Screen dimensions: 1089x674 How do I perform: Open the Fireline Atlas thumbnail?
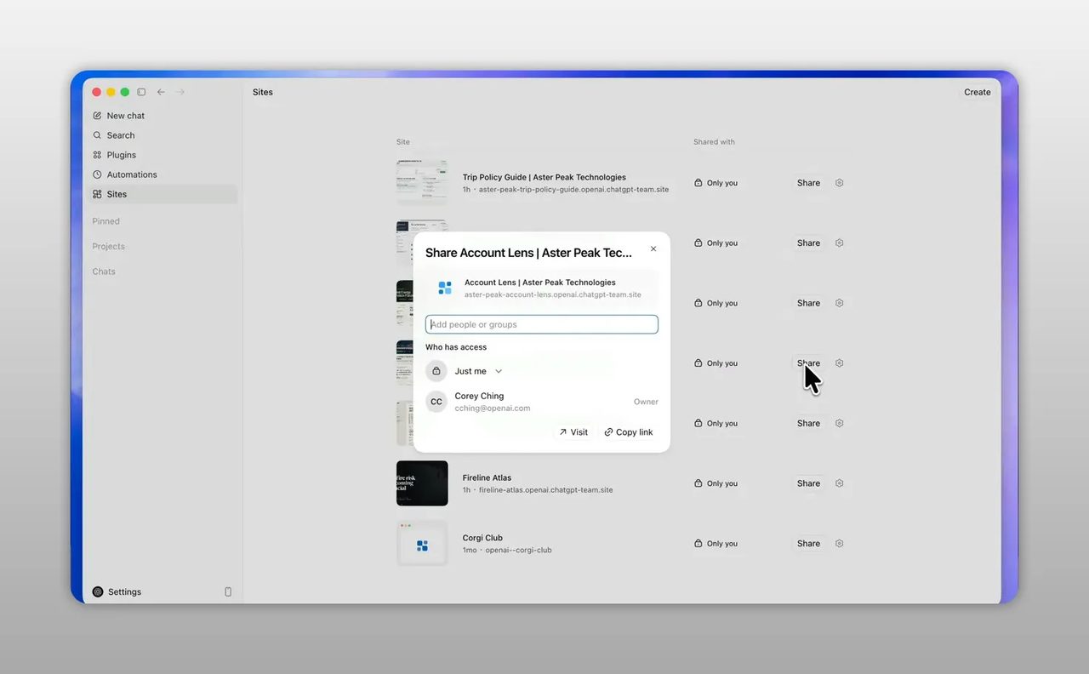[x=422, y=483]
